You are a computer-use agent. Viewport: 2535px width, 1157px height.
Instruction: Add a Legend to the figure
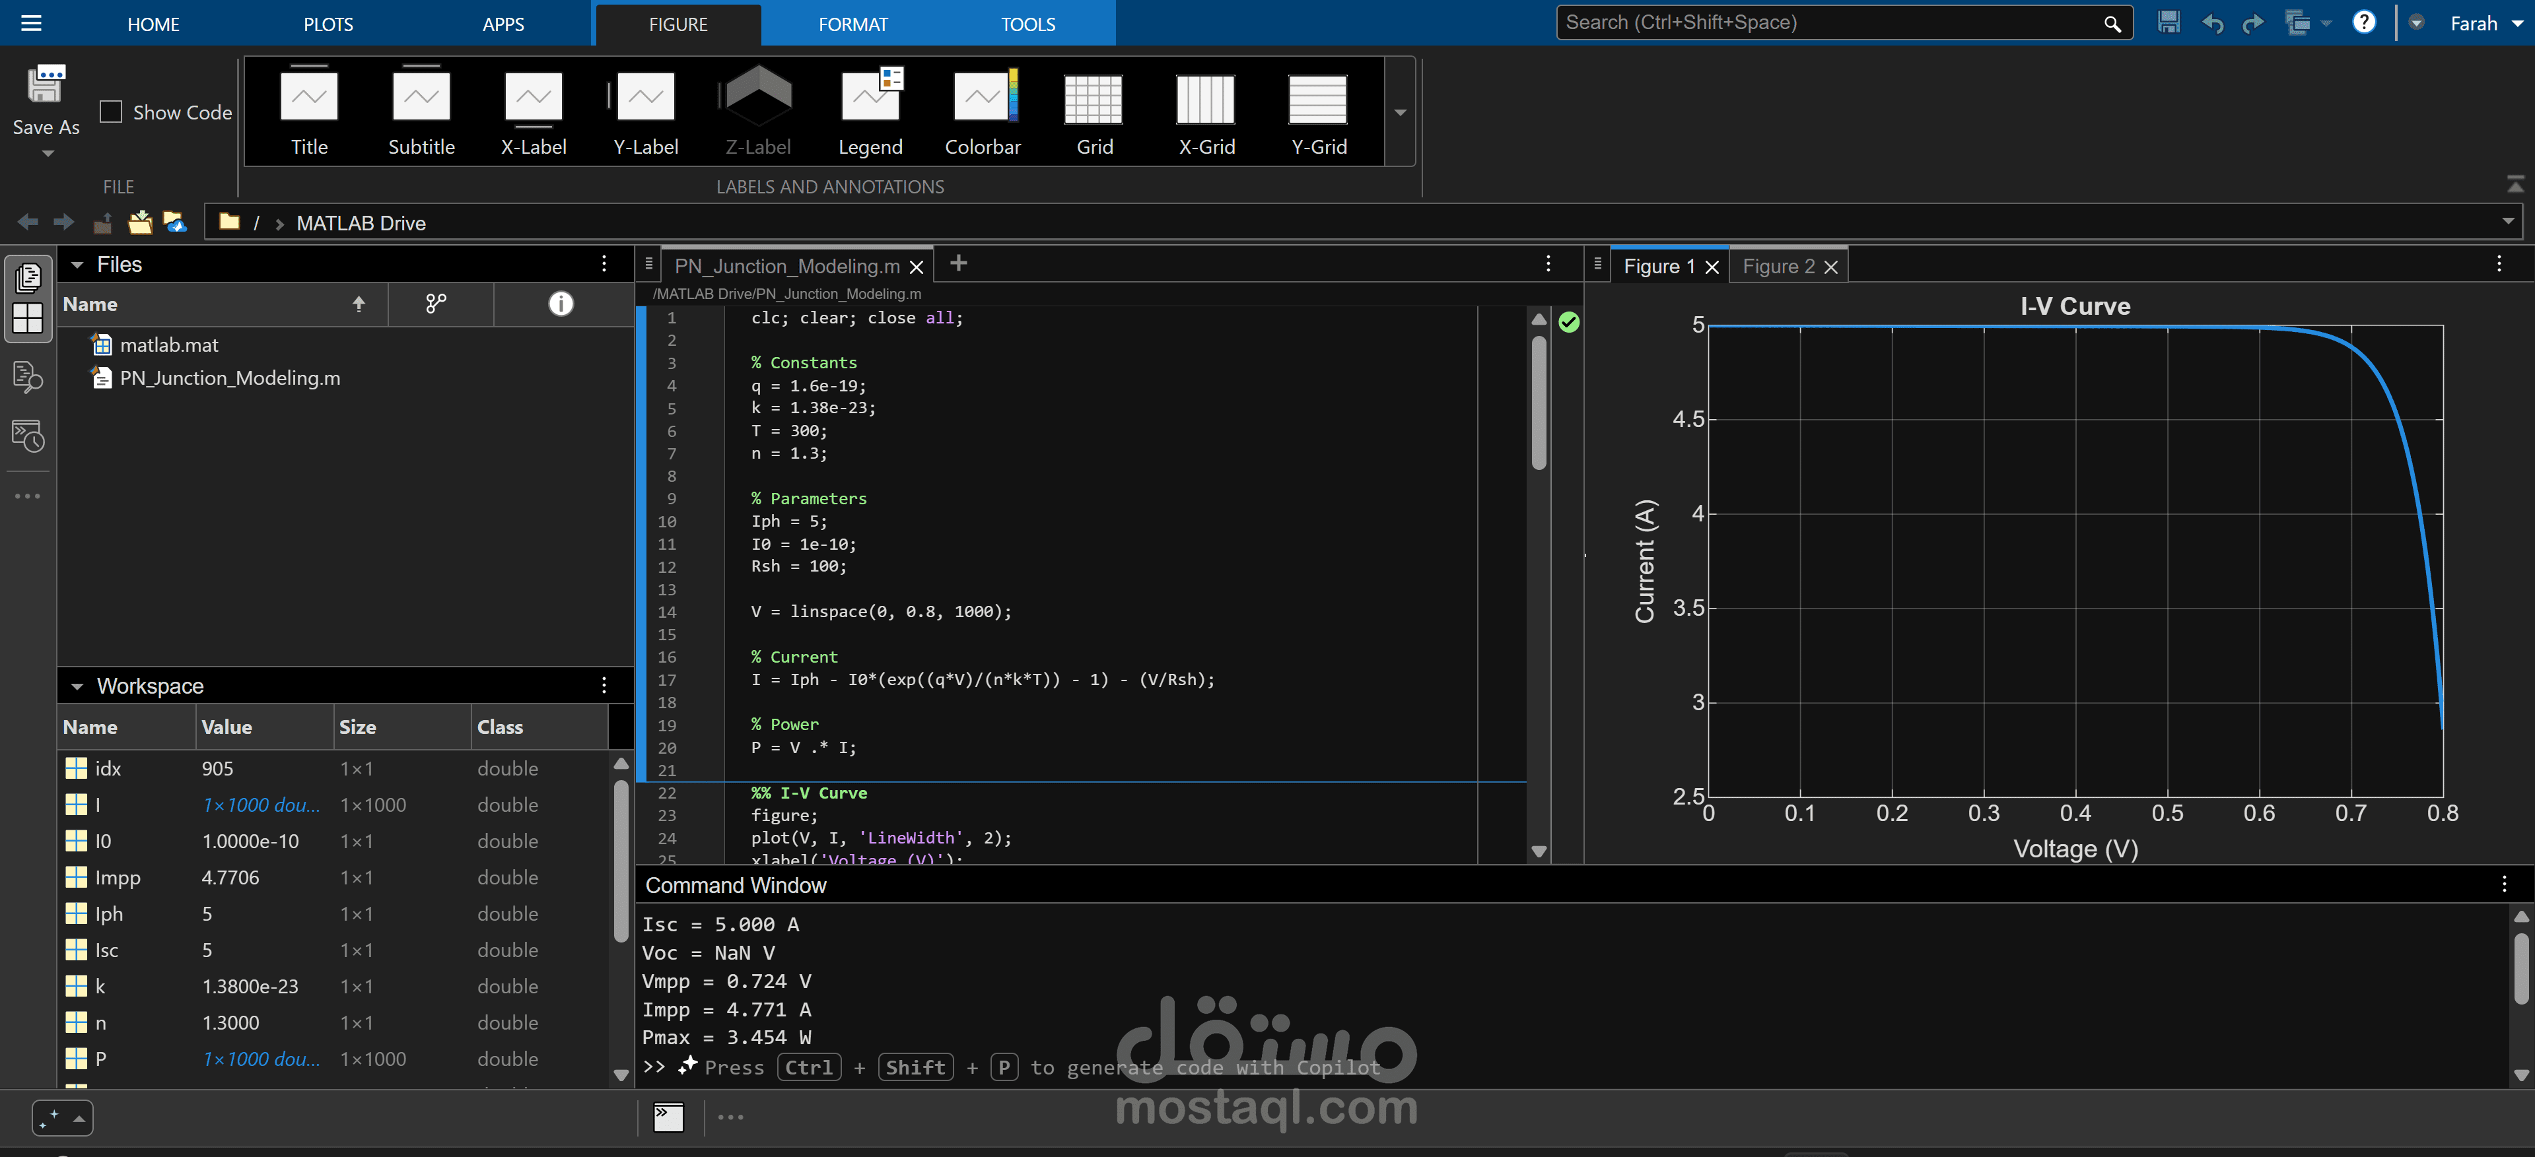[x=870, y=111]
